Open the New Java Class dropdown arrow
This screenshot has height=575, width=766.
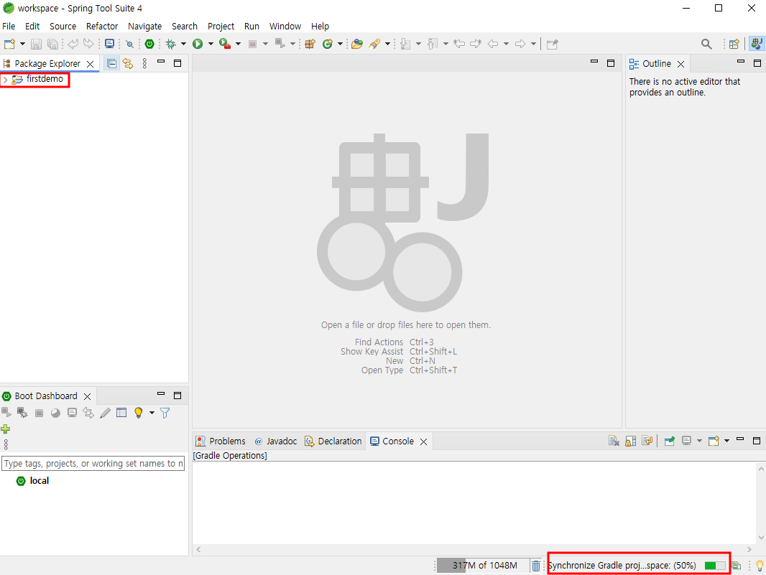coord(340,44)
